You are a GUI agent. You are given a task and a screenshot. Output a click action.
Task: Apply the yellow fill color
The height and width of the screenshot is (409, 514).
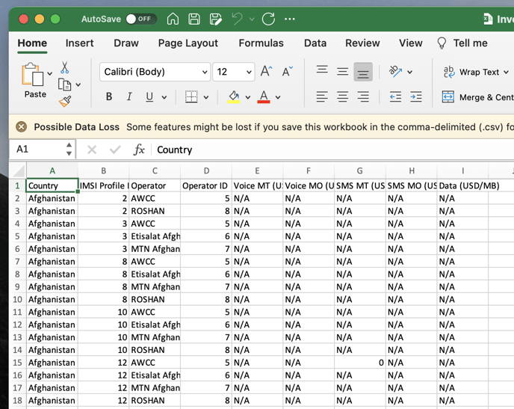tap(234, 97)
